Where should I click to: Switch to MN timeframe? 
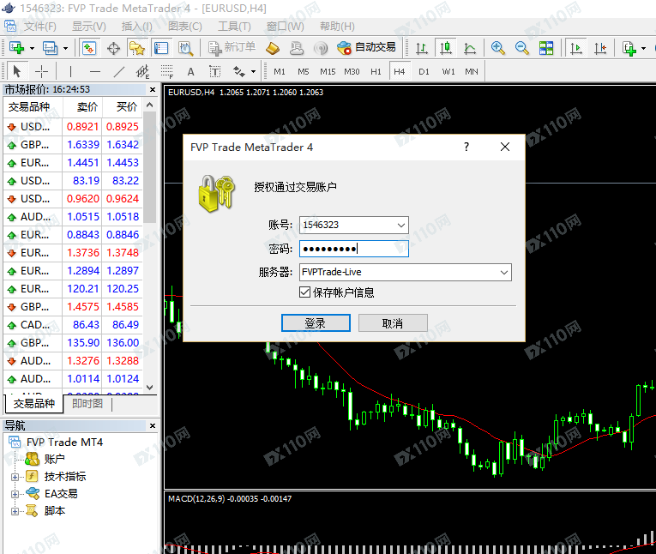(472, 71)
